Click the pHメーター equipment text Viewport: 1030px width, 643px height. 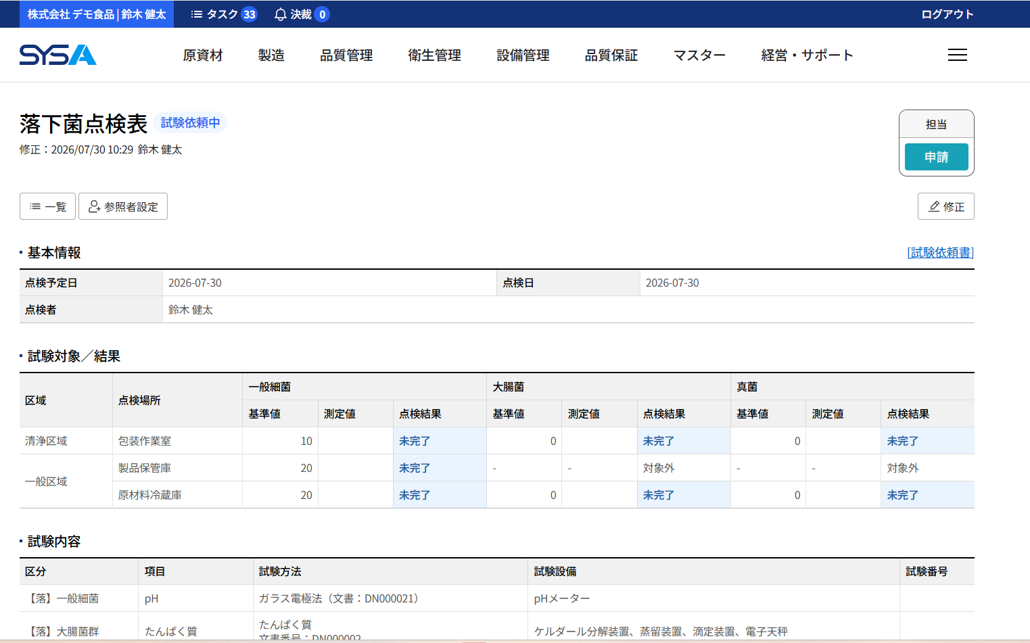click(x=562, y=598)
